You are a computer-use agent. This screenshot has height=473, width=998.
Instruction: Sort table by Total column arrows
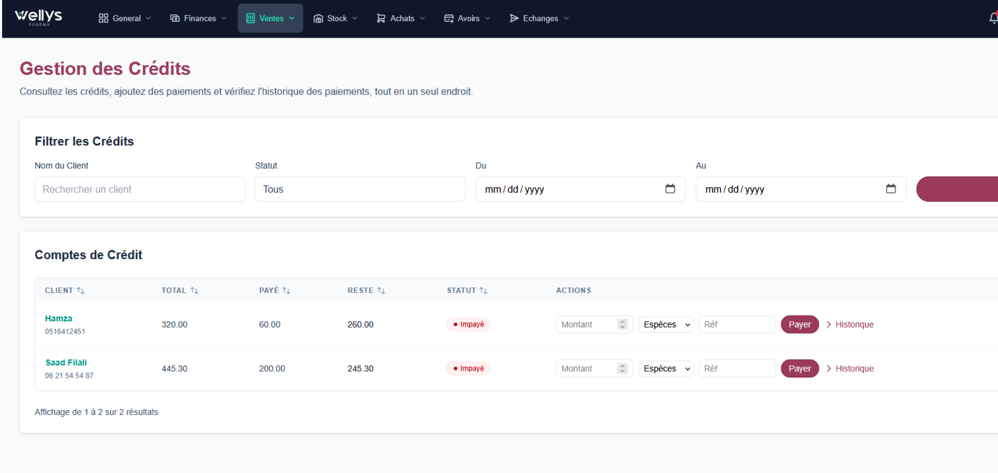click(x=194, y=291)
